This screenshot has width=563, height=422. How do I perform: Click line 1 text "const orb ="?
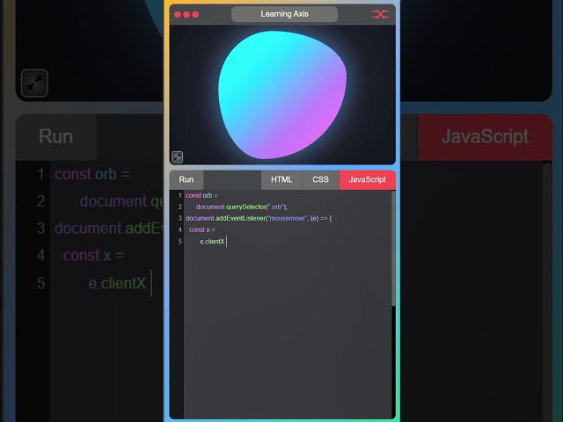pos(201,195)
